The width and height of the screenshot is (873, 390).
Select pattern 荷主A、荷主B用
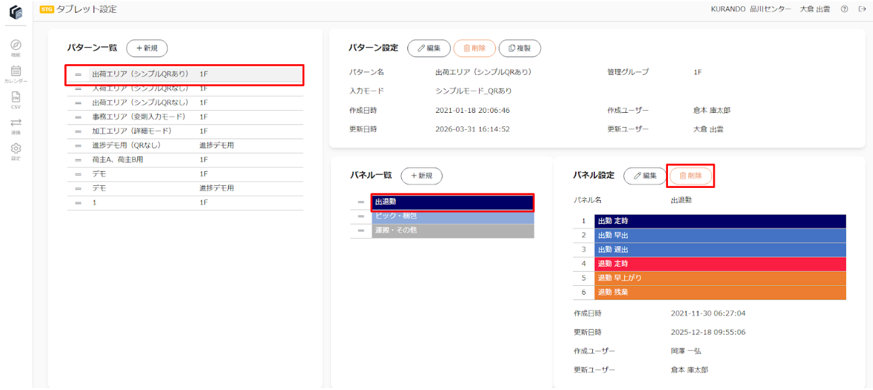[x=185, y=160]
